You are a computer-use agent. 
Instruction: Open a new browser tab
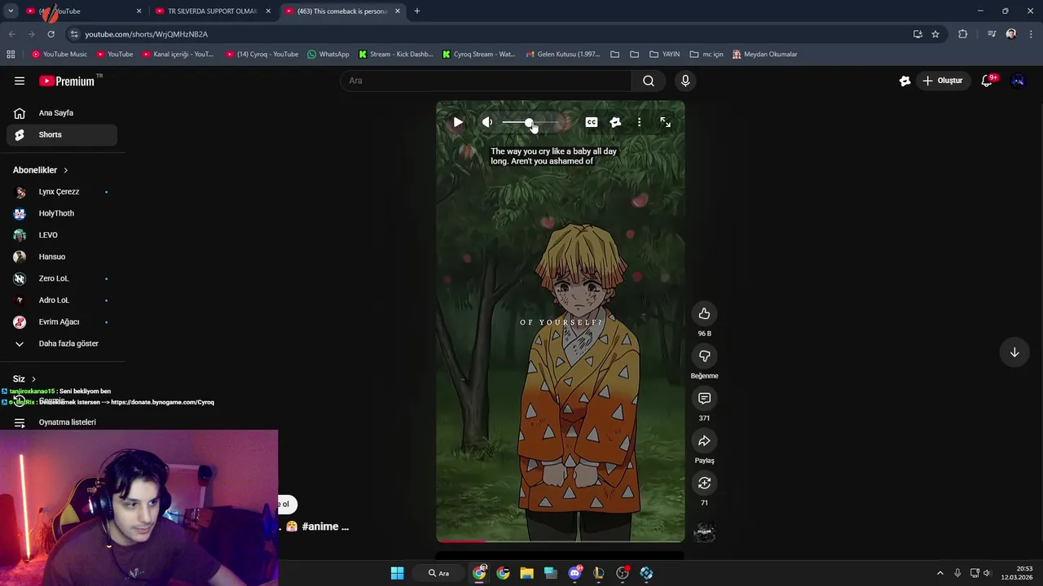pos(417,11)
